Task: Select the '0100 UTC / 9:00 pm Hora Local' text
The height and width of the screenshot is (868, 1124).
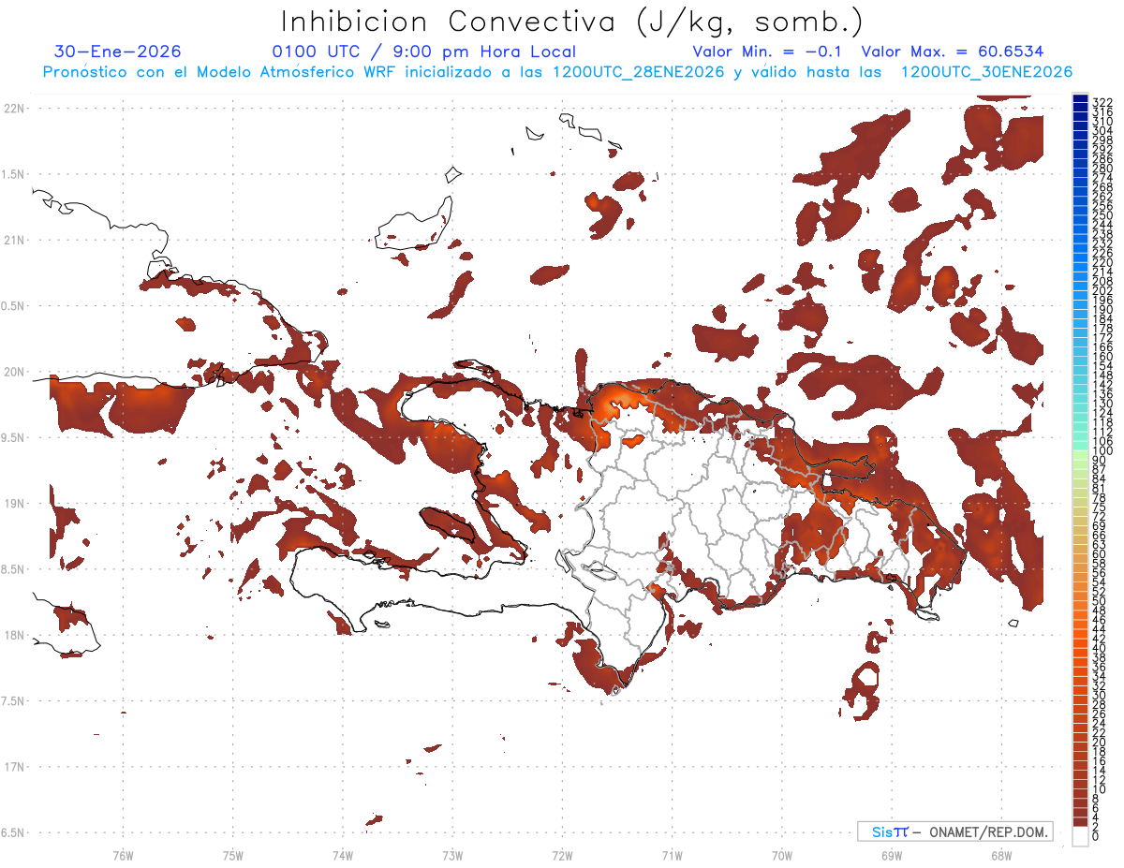Action: 424,51
